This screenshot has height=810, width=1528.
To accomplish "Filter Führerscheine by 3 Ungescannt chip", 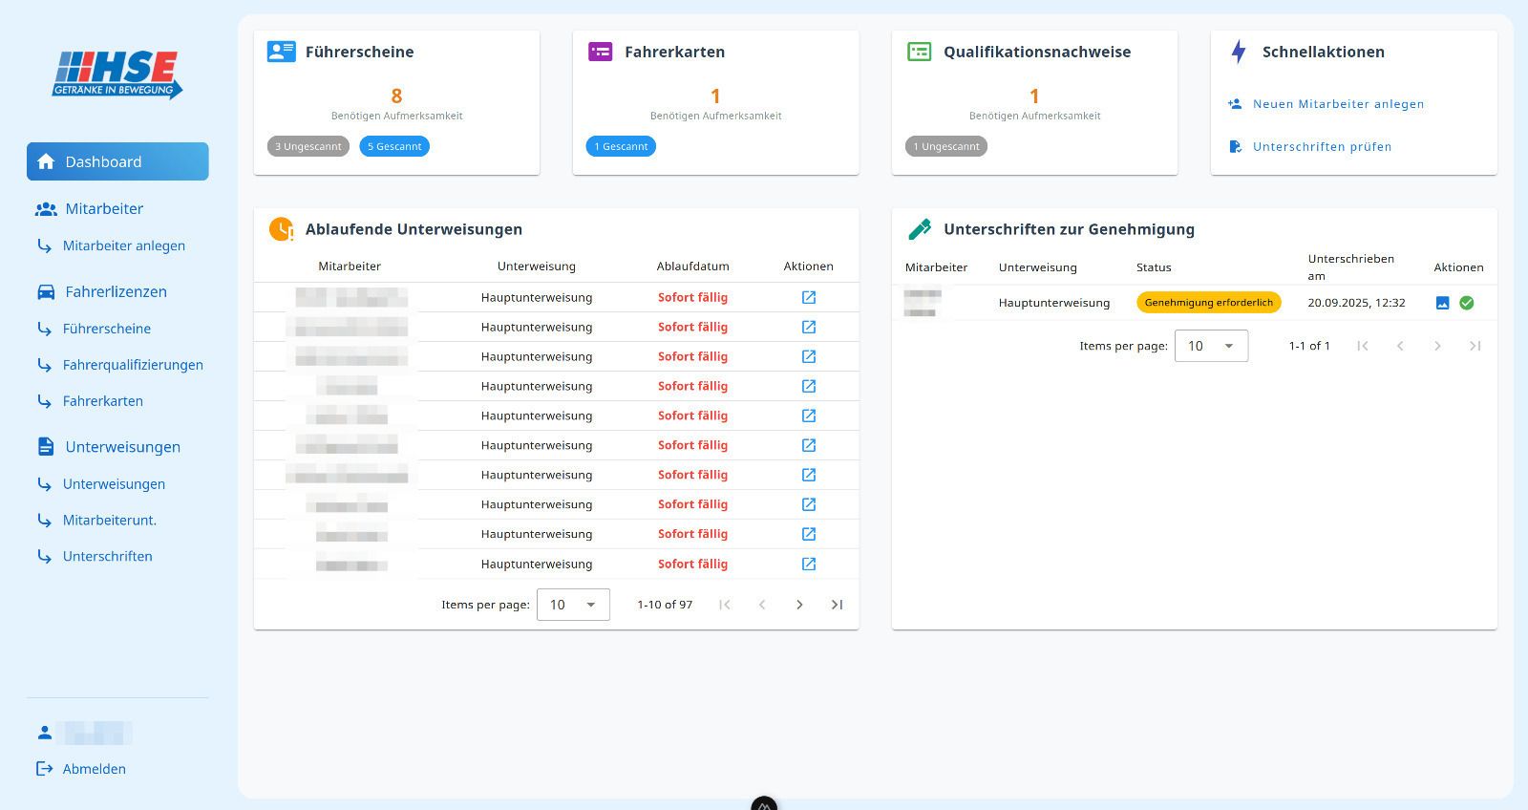I will tap(308, 146).
